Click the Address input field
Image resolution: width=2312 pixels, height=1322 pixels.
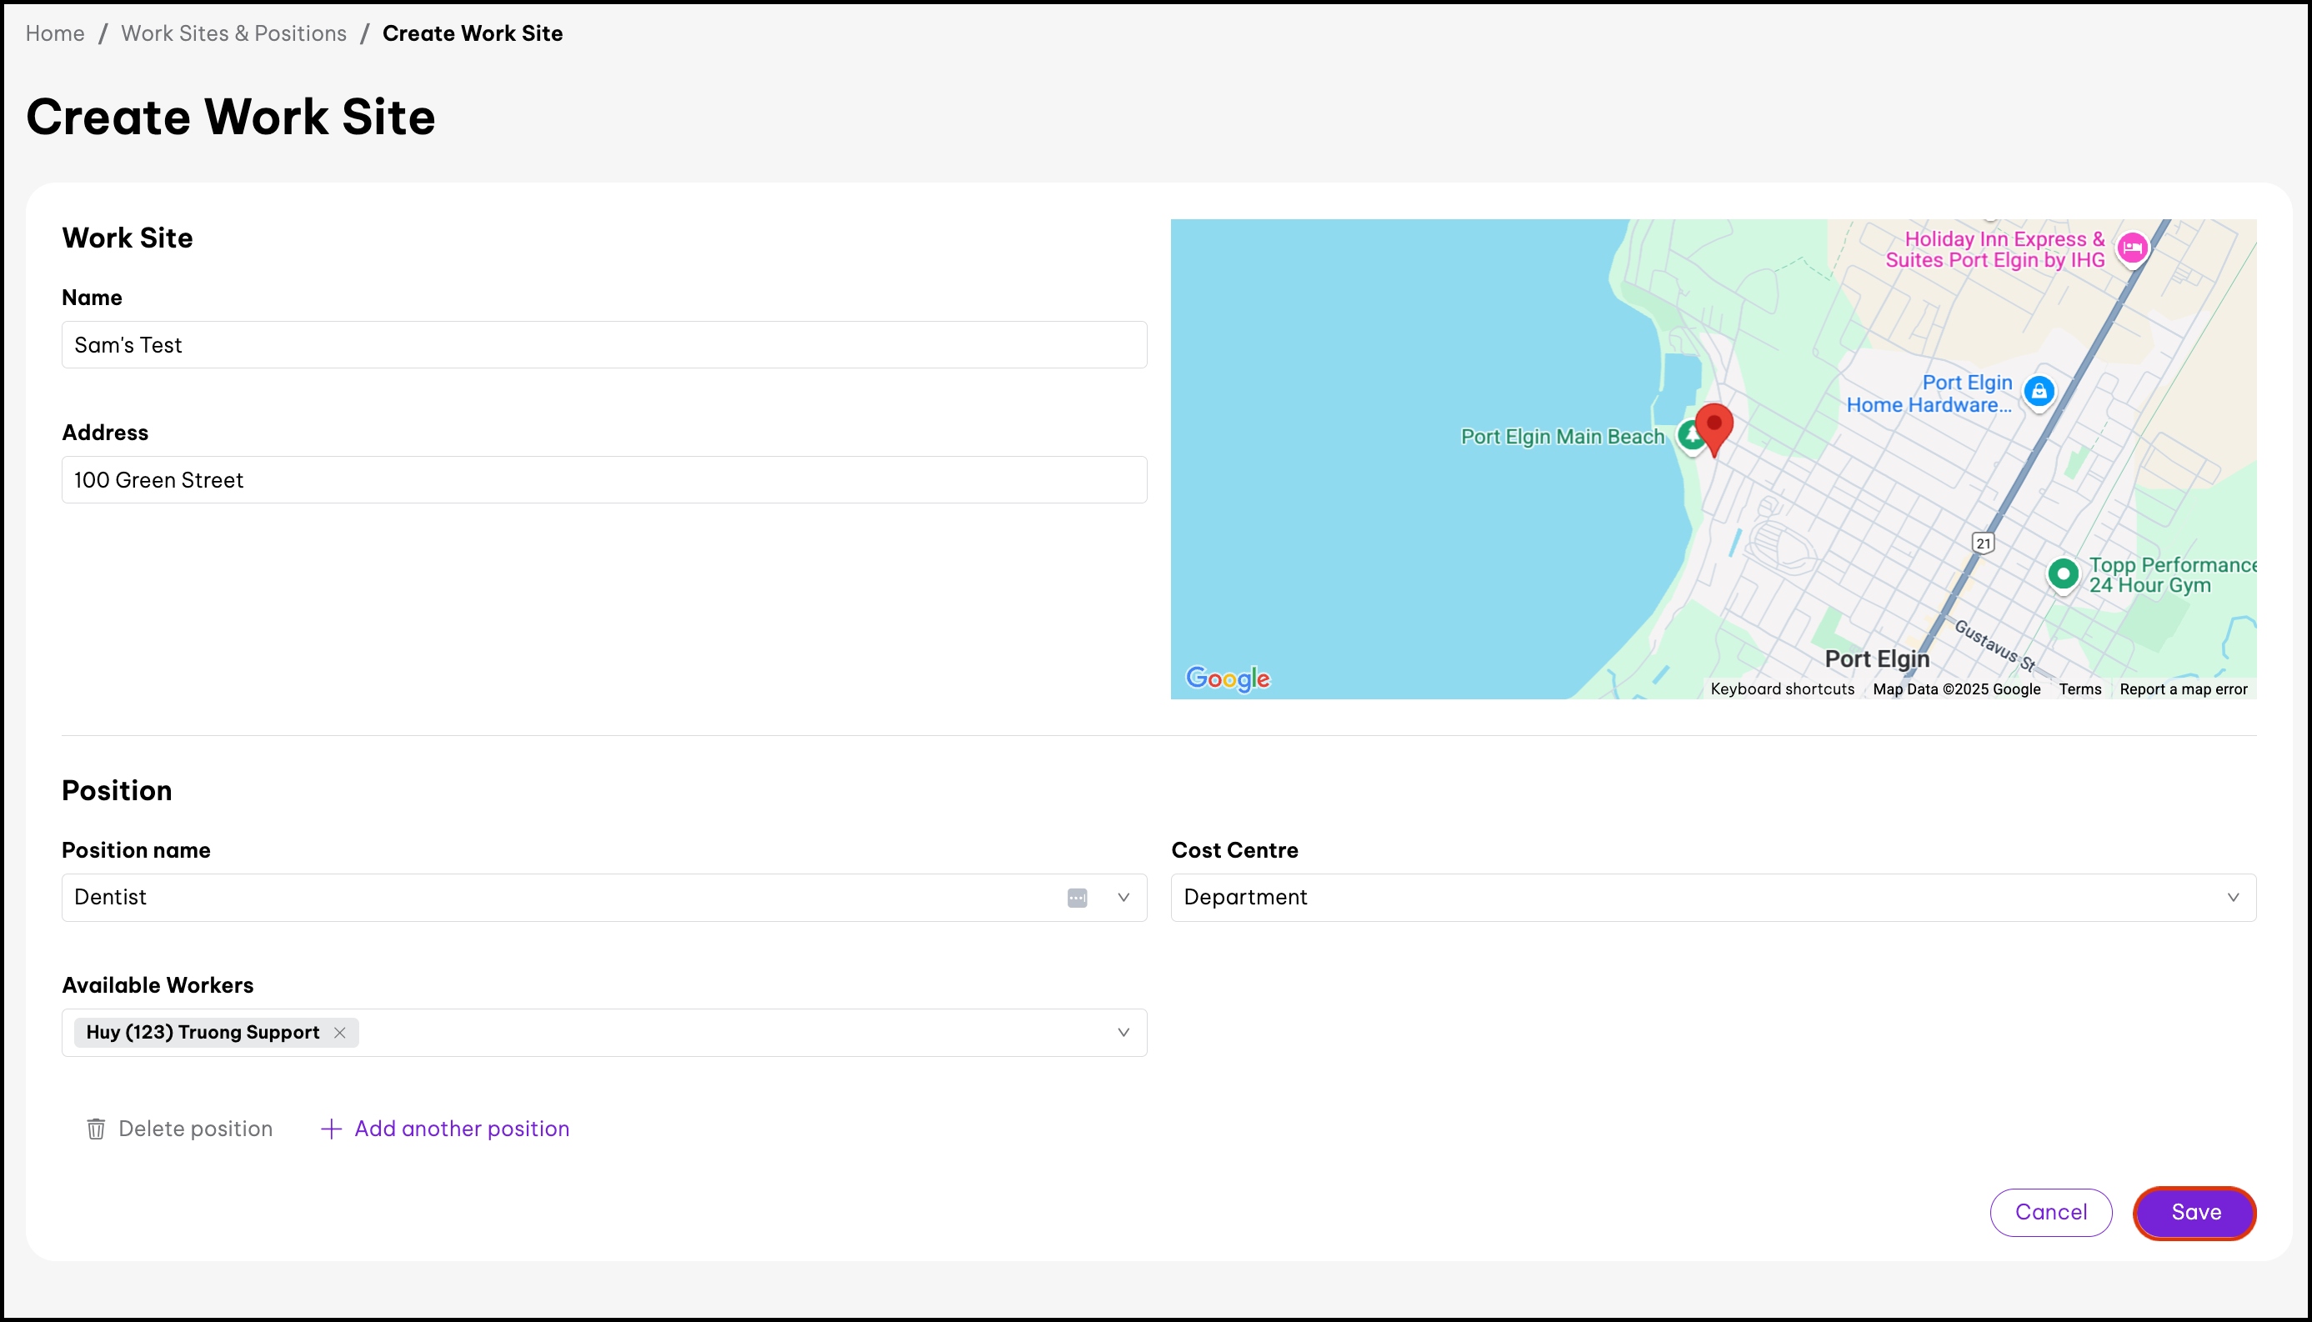[x=603, y=480]
